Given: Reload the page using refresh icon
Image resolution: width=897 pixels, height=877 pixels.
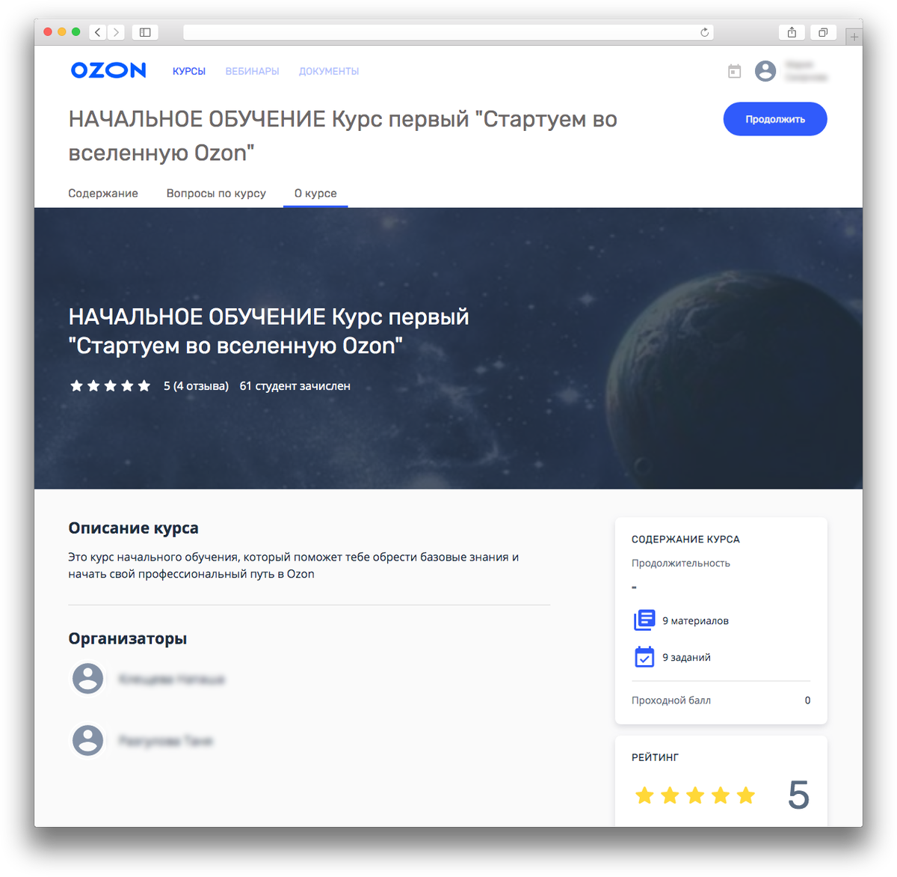Looking at the screenshot, I should pyautogui.click(x=704, y=32).
